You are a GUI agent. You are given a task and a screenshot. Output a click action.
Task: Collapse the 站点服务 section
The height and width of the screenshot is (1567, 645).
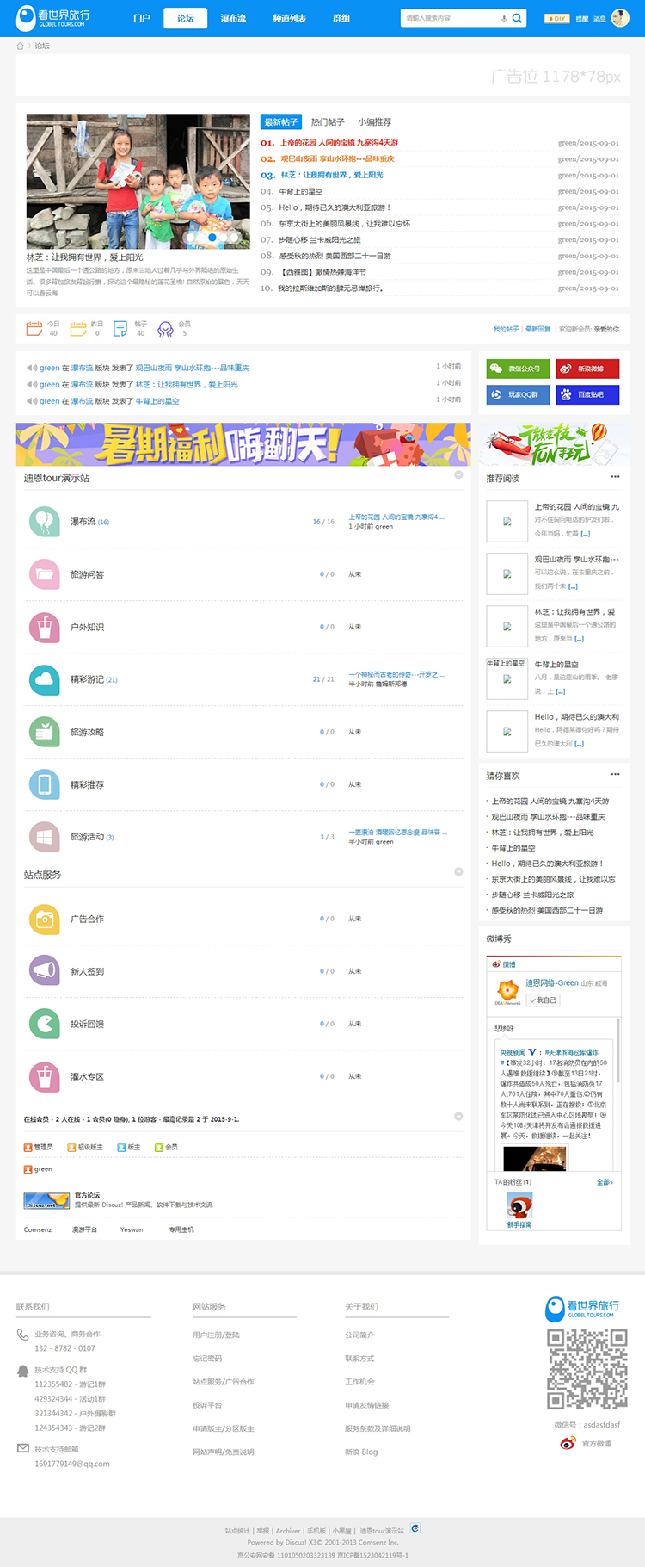(458, 871)
